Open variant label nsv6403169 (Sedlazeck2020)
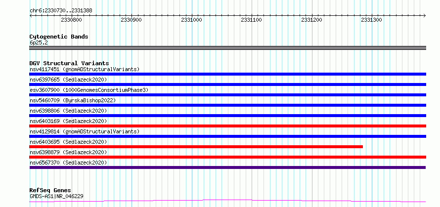 coord(68,121)
